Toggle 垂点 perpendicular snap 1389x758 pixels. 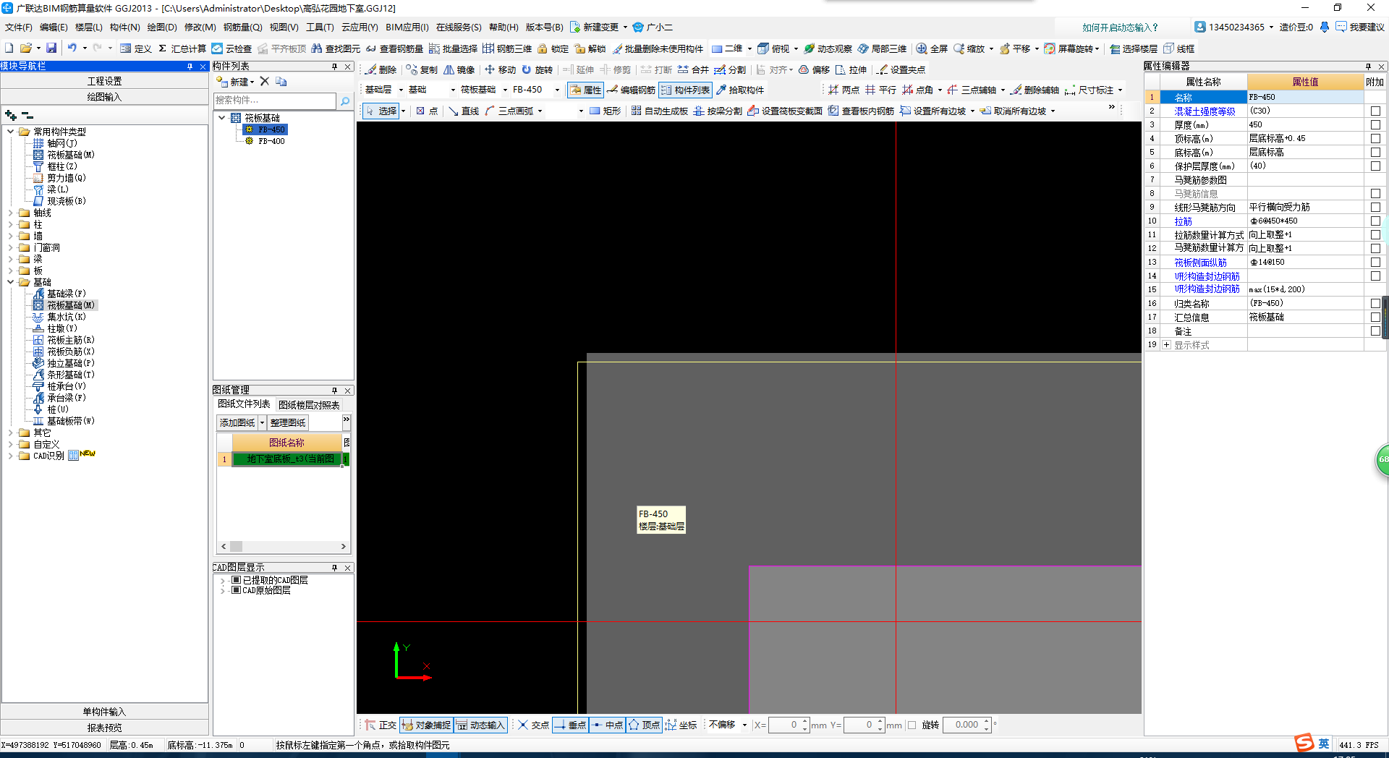coord(570,725)
